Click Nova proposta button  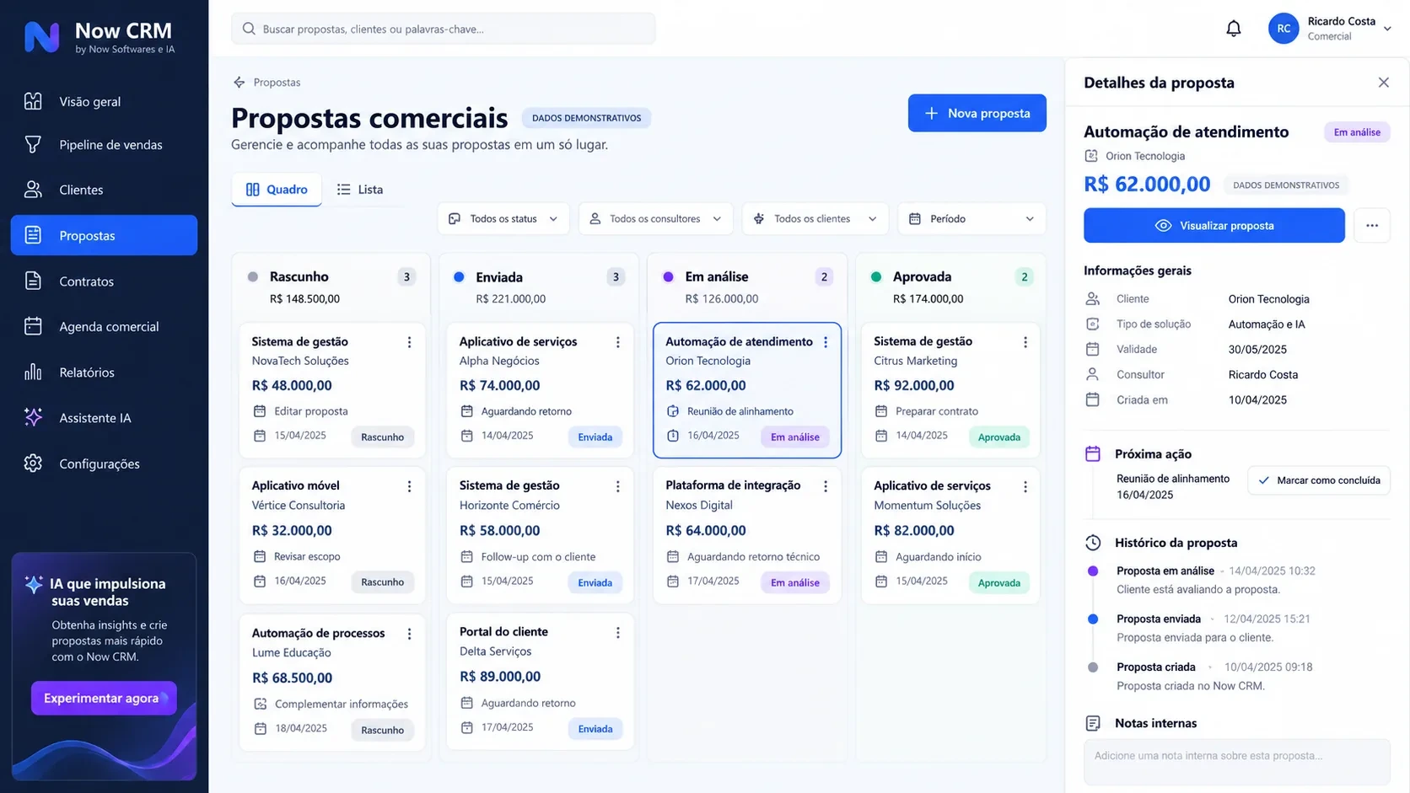977,113
